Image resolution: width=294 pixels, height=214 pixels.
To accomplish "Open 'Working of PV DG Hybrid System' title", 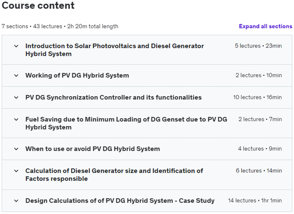I will coord(77,75).
